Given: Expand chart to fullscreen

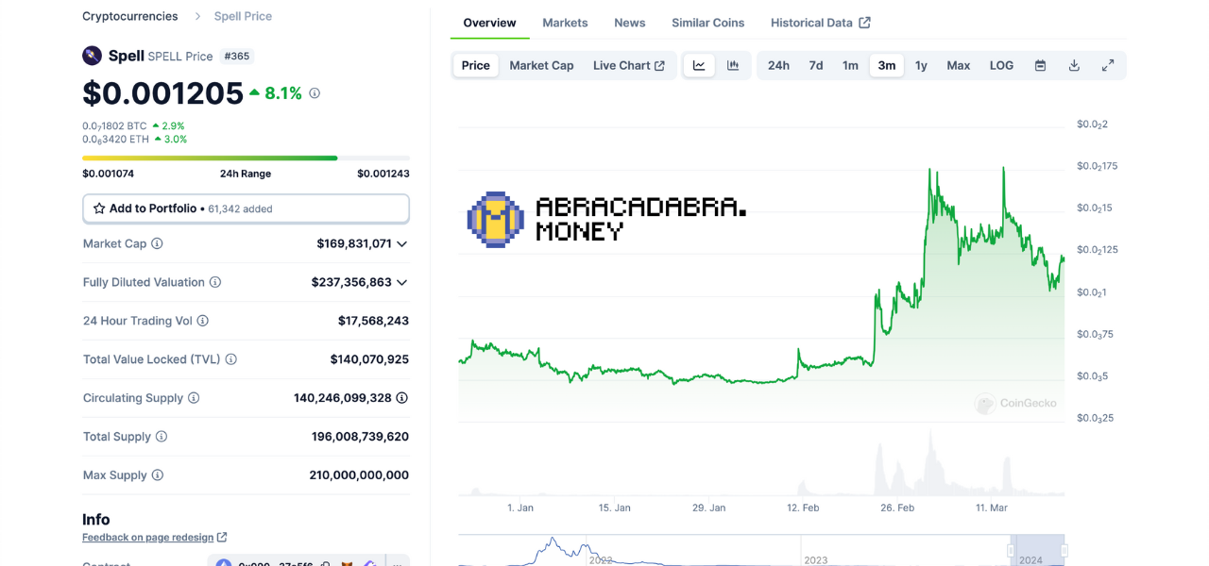Looking at the screenshot, I should pyautogui.click(x=1108, y=65).
